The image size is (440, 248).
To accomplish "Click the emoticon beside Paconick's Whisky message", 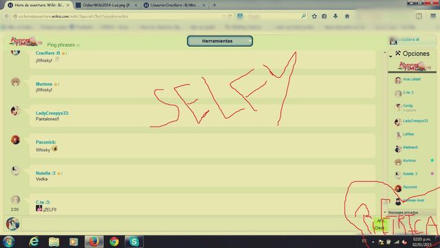I will (55, 148).
